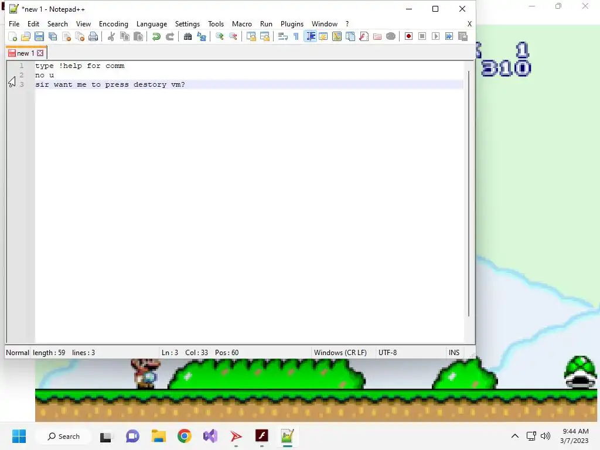Open Find with the binoculars icon
600x450 pixels.
(x=188, y=37)
